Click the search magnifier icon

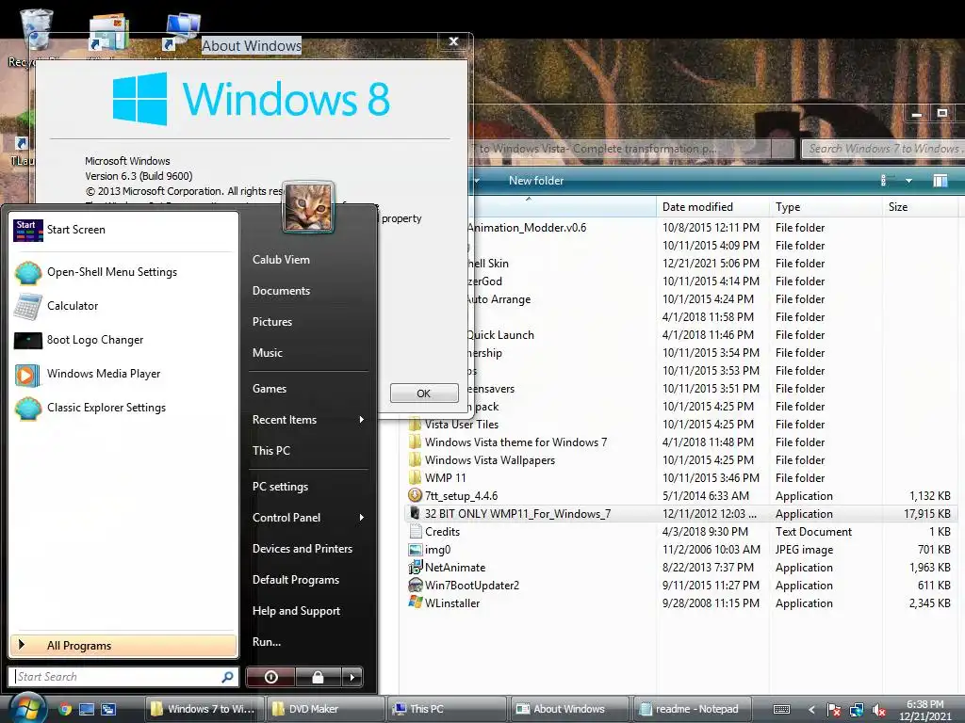pos(227,677)
